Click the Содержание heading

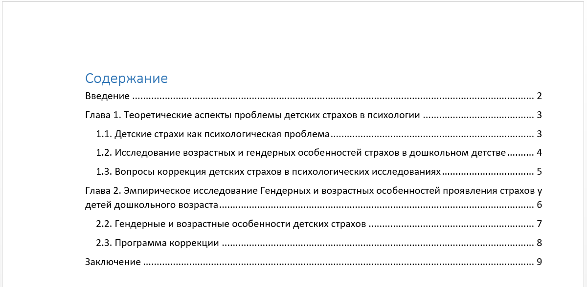(126, 78)
